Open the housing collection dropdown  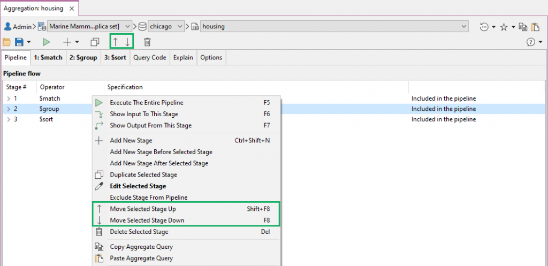click(x=463, y=26)
